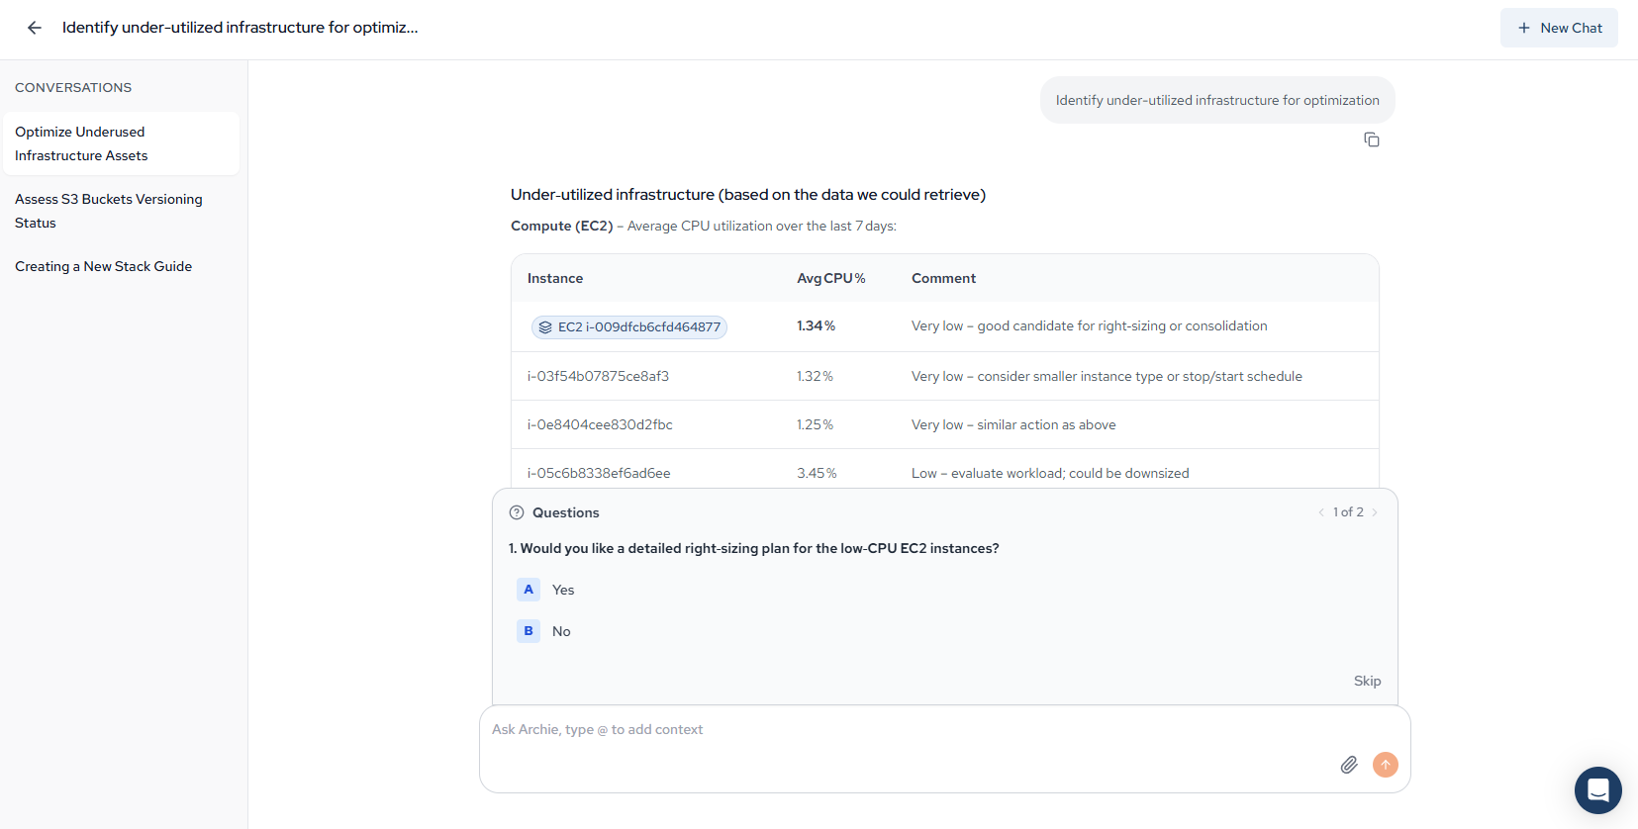Click the Questions help circle icon
1638x829 pixels.
[517, 512]
